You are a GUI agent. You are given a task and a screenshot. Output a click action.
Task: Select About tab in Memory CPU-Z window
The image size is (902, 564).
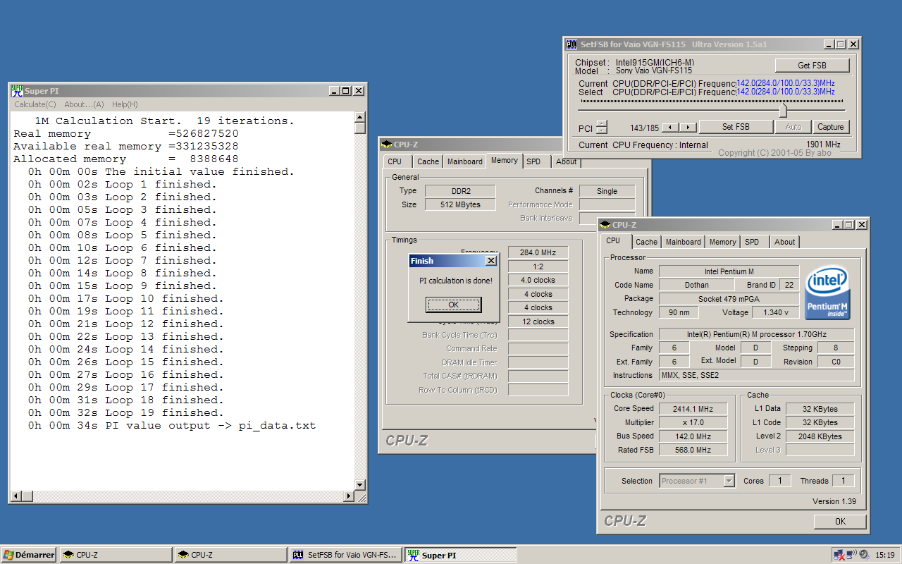click(567, 161)
